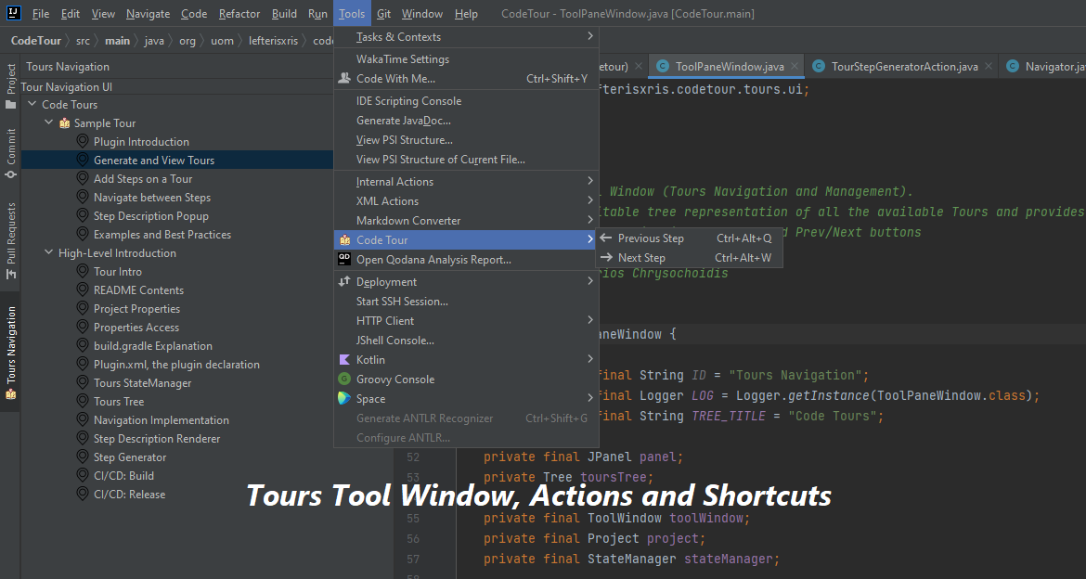
Task: Click line number 56 in editor gutter
Action: tap(413, 539)
